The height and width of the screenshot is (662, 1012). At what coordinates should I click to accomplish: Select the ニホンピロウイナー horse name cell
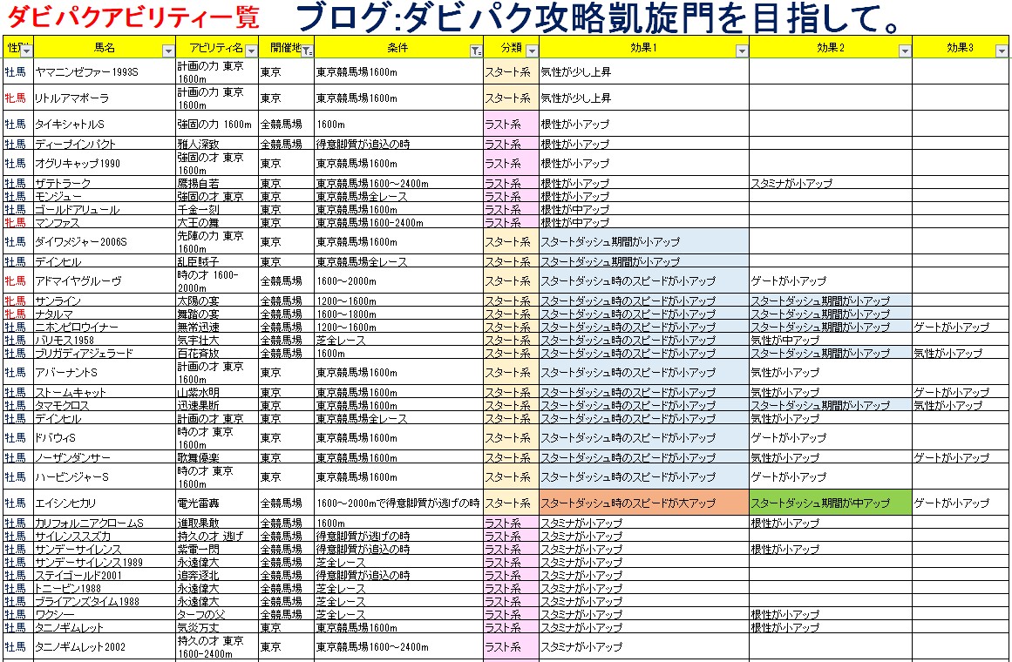(105, 327)
